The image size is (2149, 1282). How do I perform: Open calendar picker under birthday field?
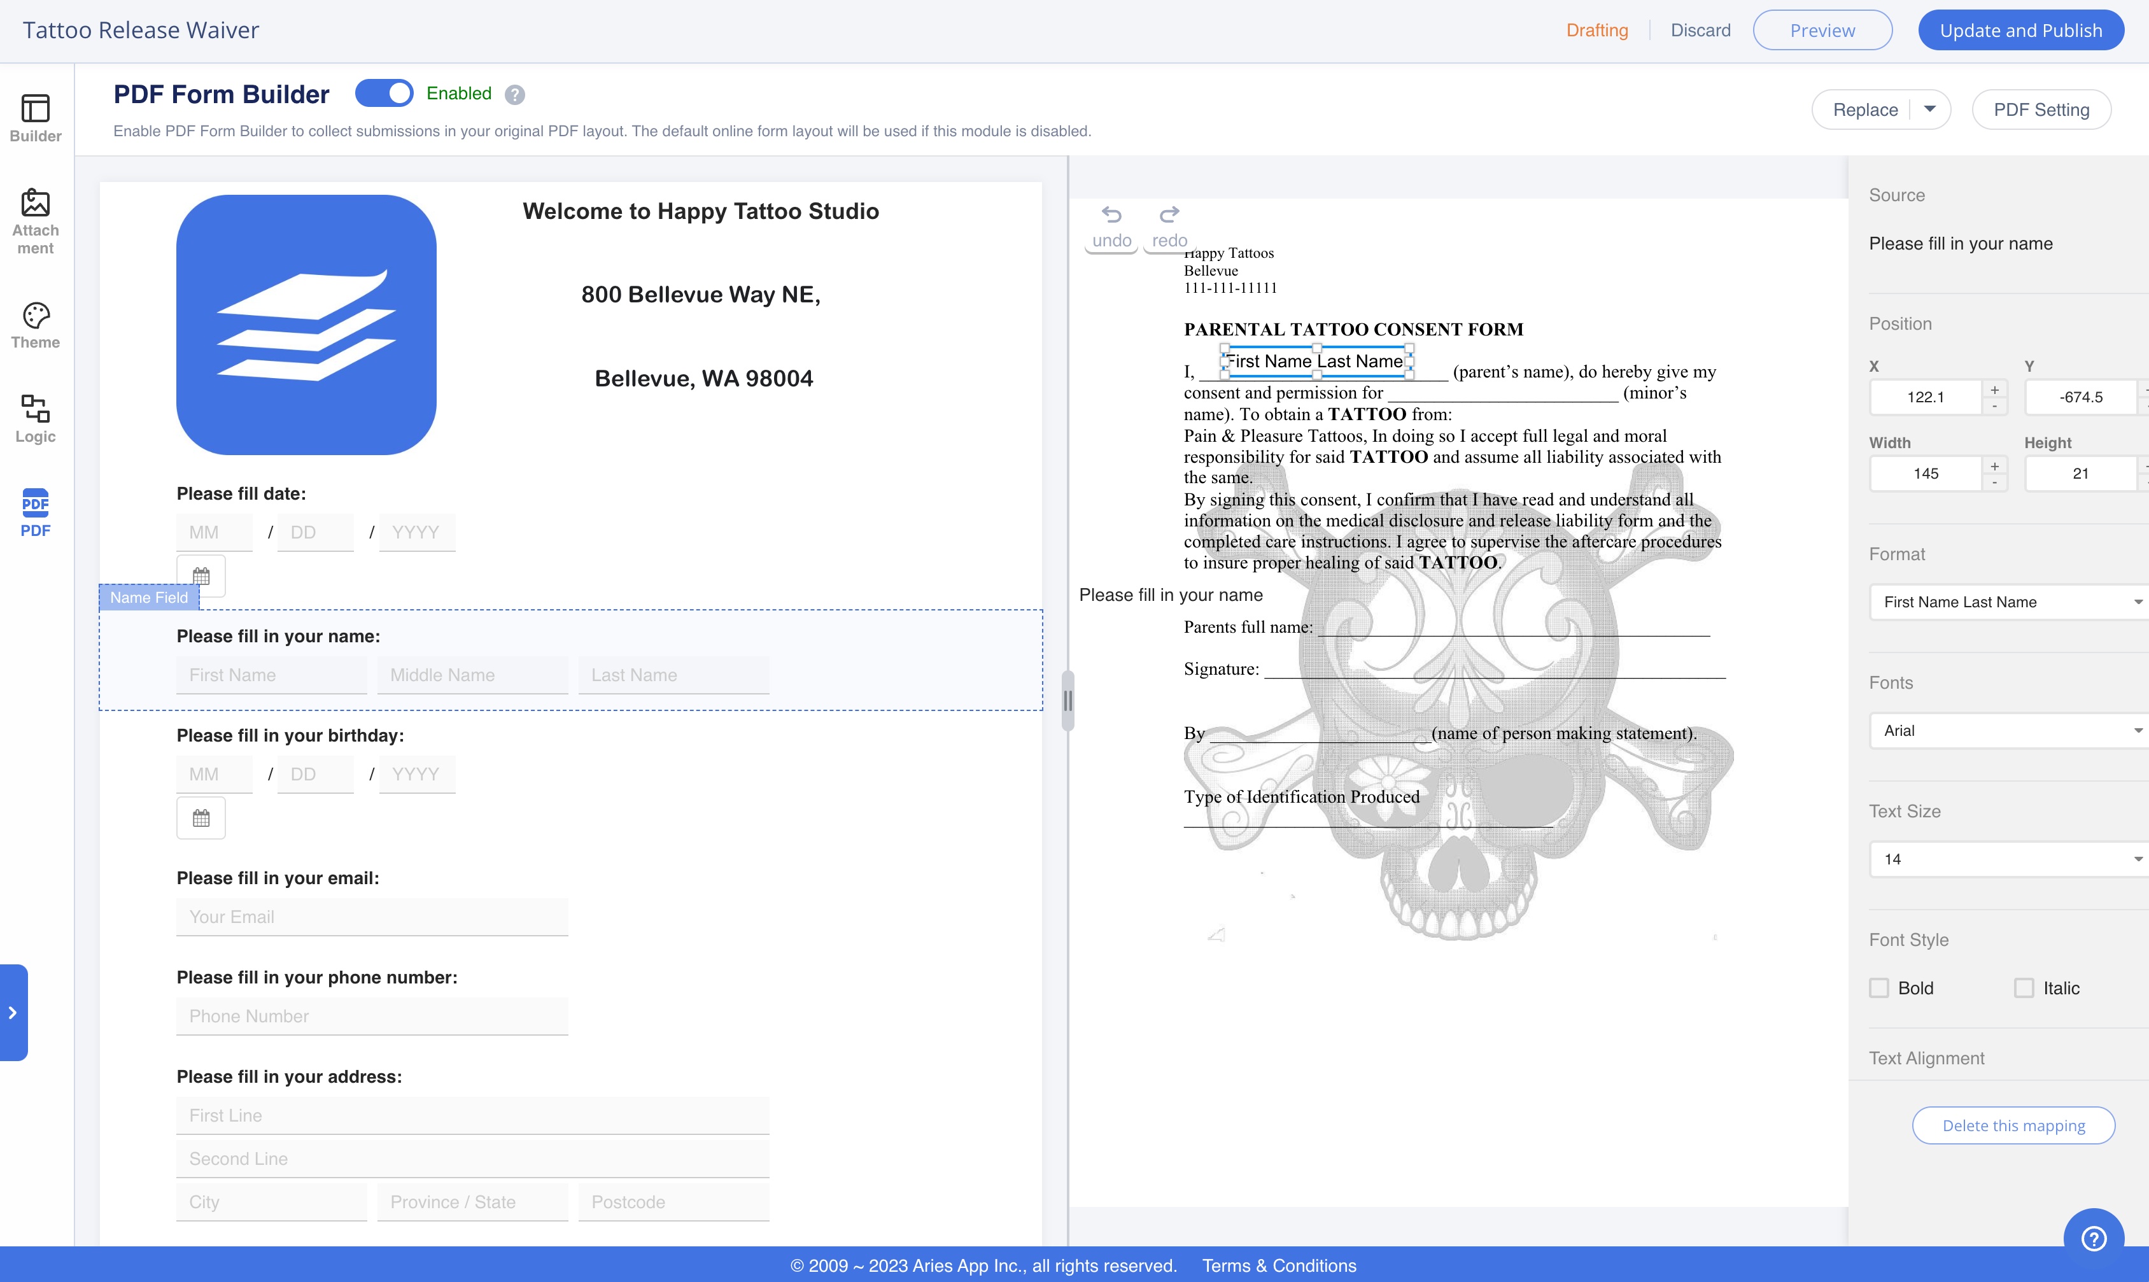pyautogui.click(x=201, y=818)
